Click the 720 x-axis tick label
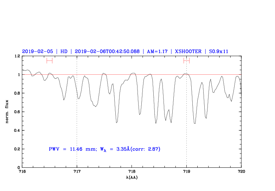275x191 pixels. point(241,172)
